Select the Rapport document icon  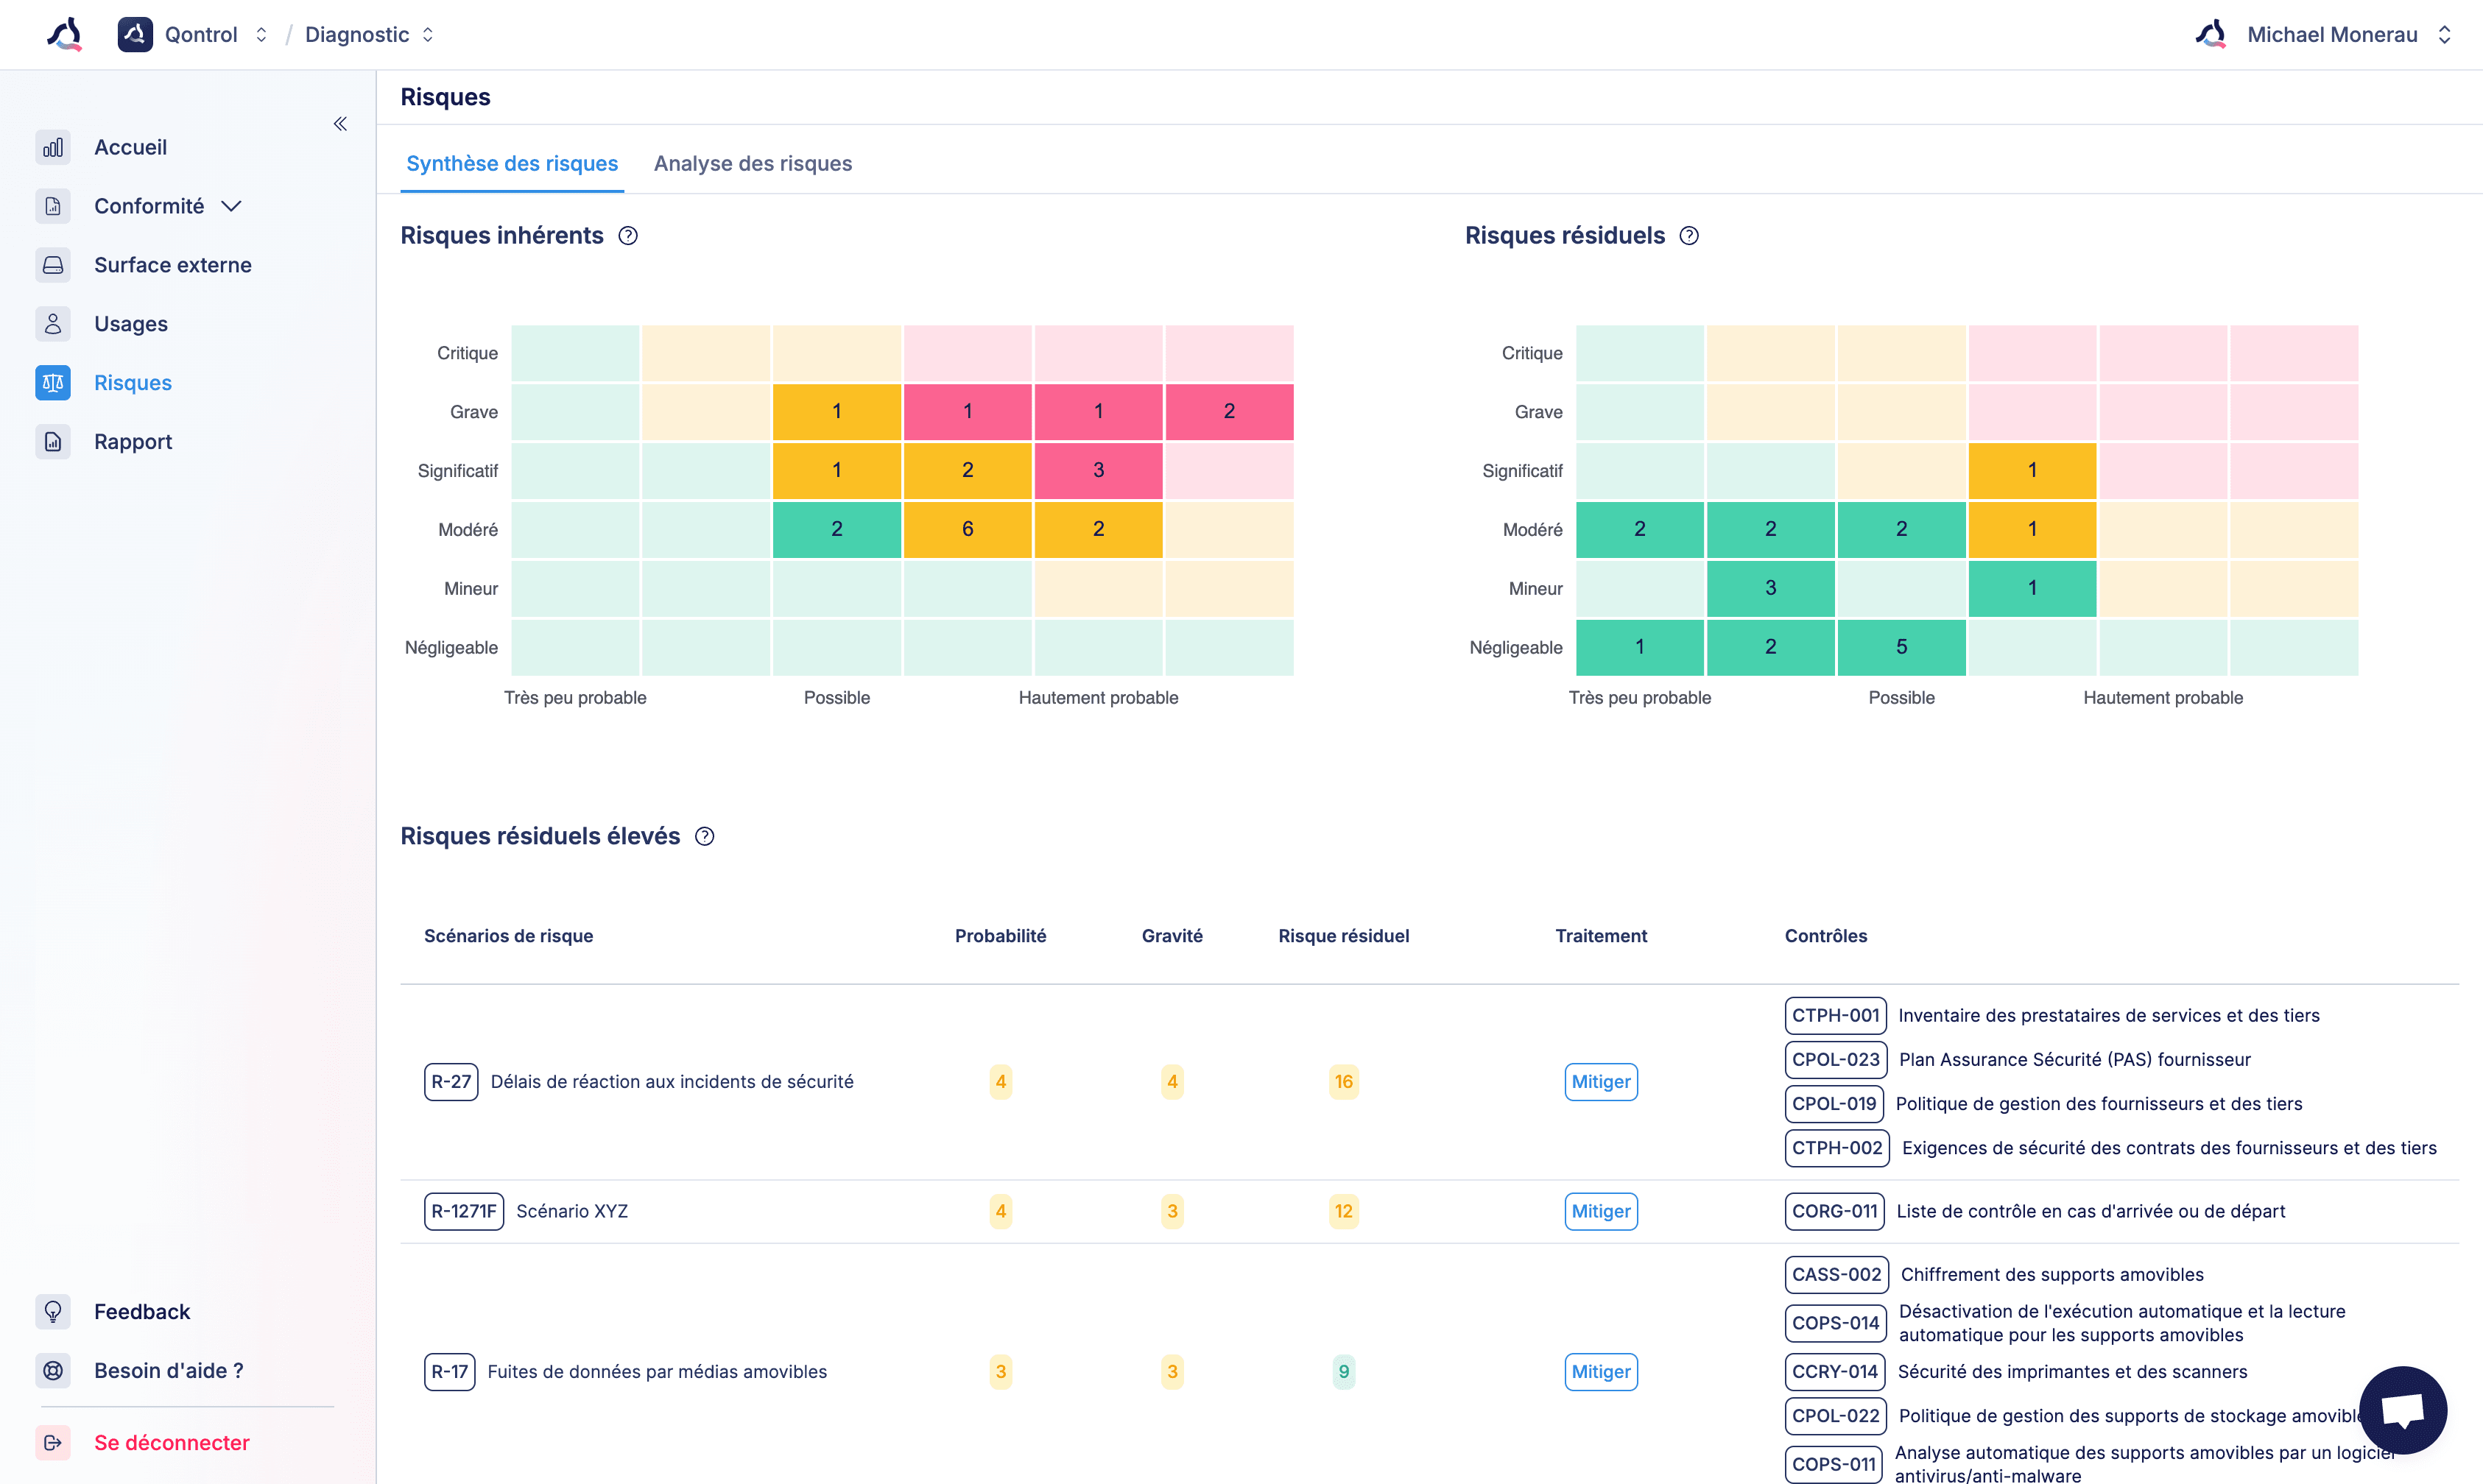point(53,442)
